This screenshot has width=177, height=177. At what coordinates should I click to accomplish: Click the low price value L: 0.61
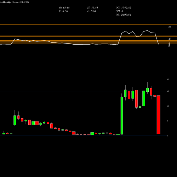(92, 11)
